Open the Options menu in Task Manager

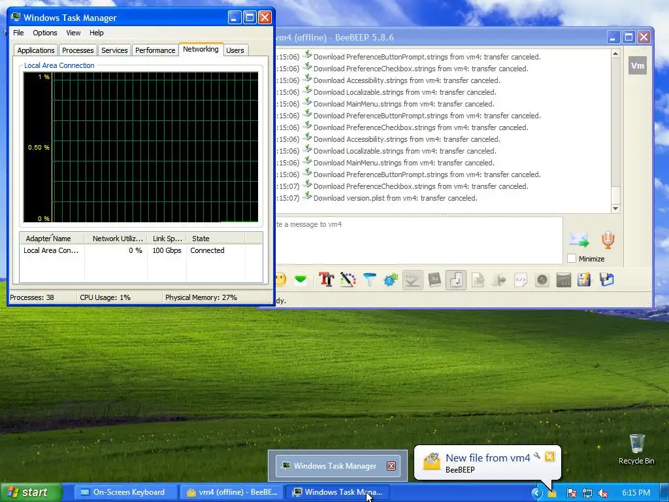[45, 33]
